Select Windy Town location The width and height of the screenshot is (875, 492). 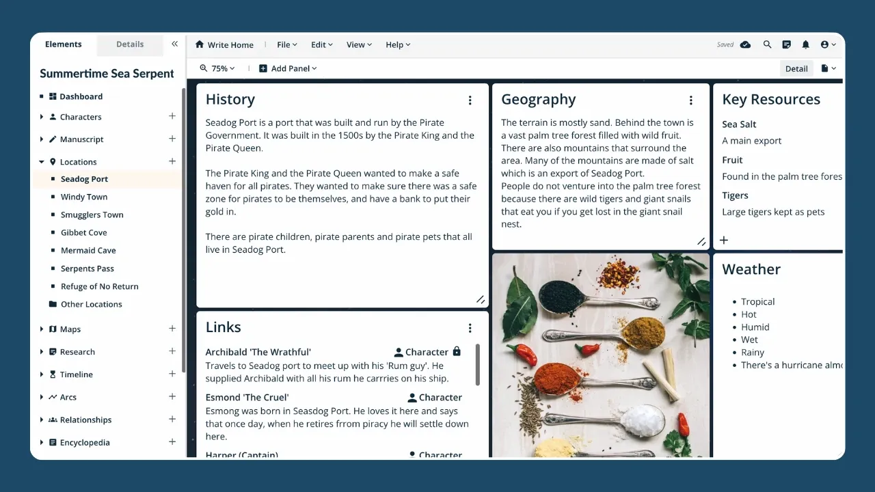[84, 197]
